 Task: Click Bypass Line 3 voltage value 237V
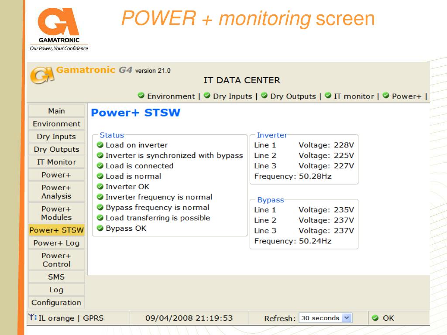344,231
